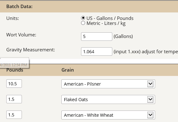Open the Flaked Oats grain dropdown
The width and height of the screenshot is (178, 122).
(x=108, y=99)
